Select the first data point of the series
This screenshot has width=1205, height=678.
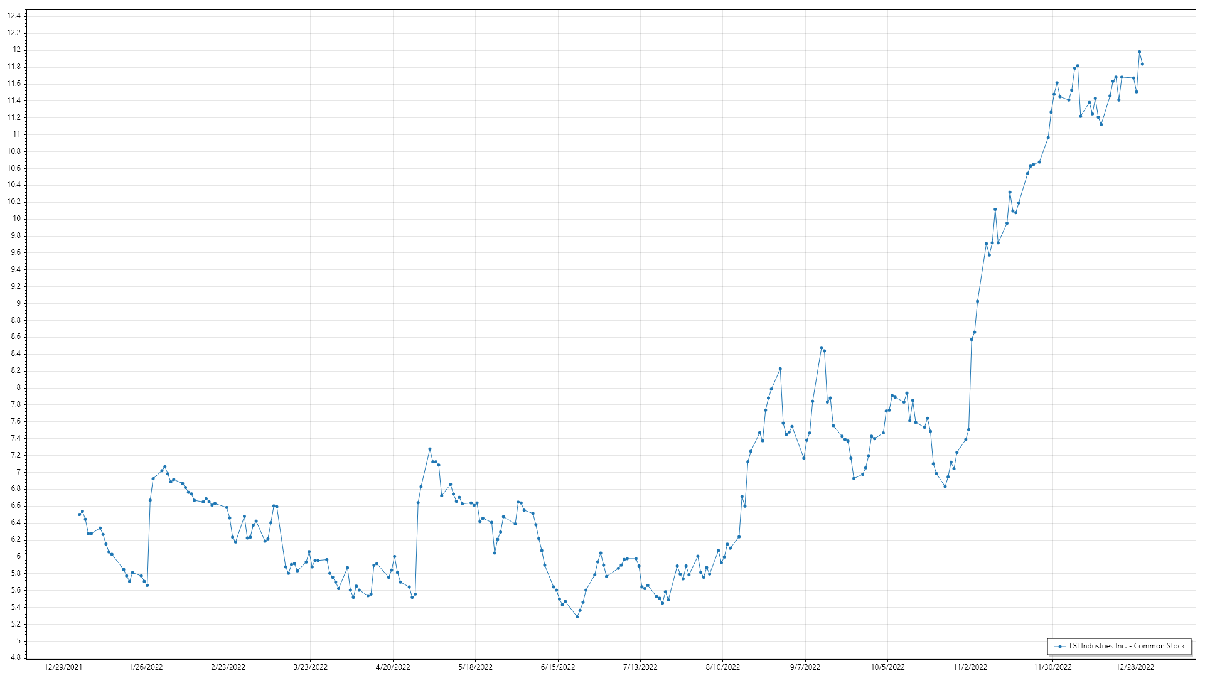[x=79, y=514]
